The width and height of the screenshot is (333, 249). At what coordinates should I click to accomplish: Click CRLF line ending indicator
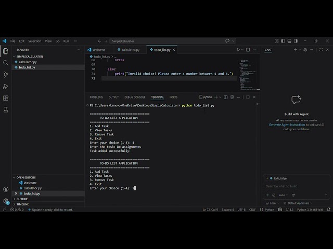pyautogui.click(x=252, y=210)
